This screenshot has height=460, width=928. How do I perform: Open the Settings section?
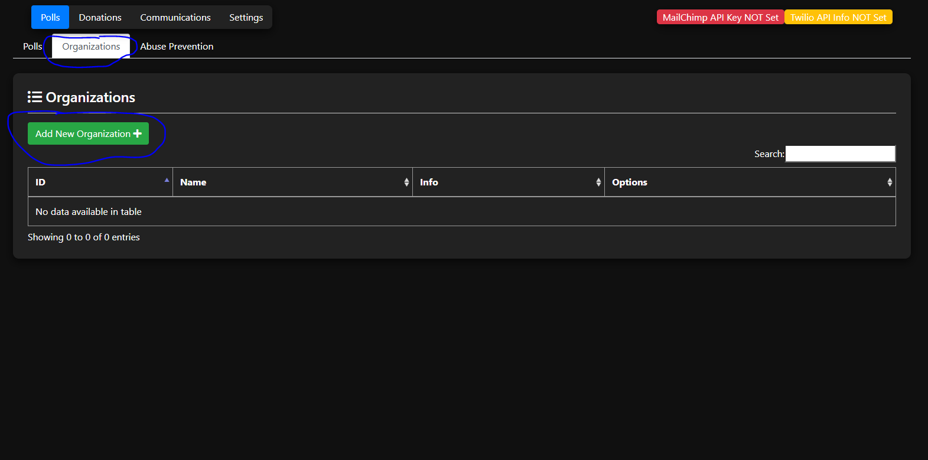point(246,18)
